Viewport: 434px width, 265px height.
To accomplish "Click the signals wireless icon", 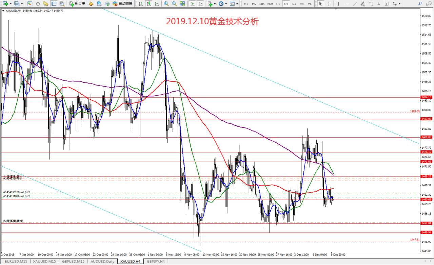I will coord(107,3).
